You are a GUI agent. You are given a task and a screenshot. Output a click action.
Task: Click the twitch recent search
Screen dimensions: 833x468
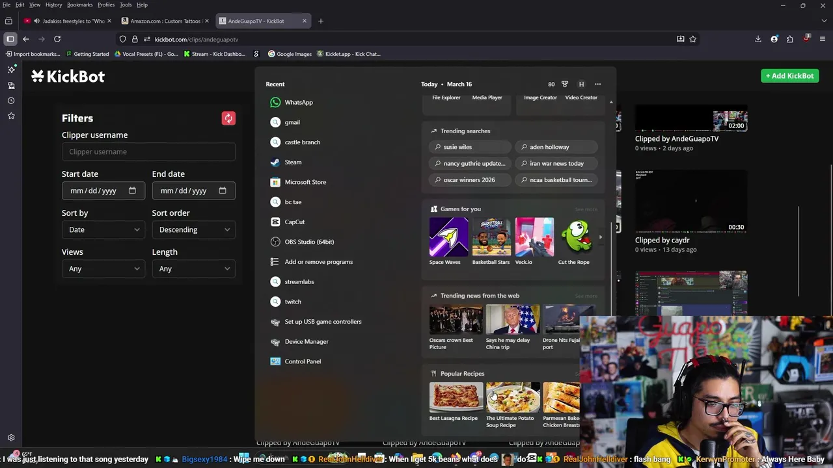point(286,302)
